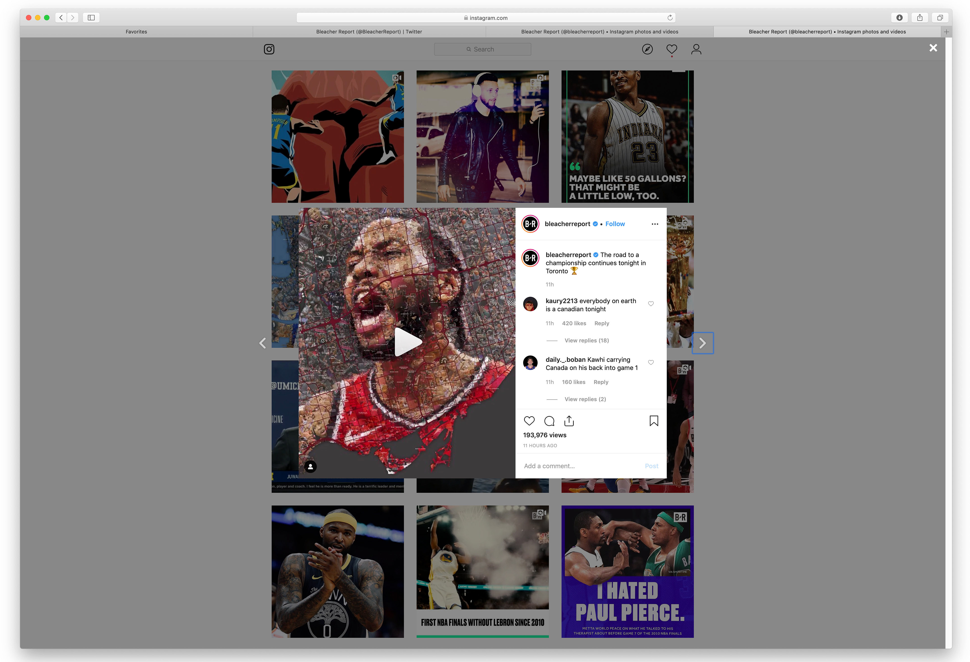Close the post overlay with the X
The height and width of the screenshot is (662, 970).
click(933, 48)
